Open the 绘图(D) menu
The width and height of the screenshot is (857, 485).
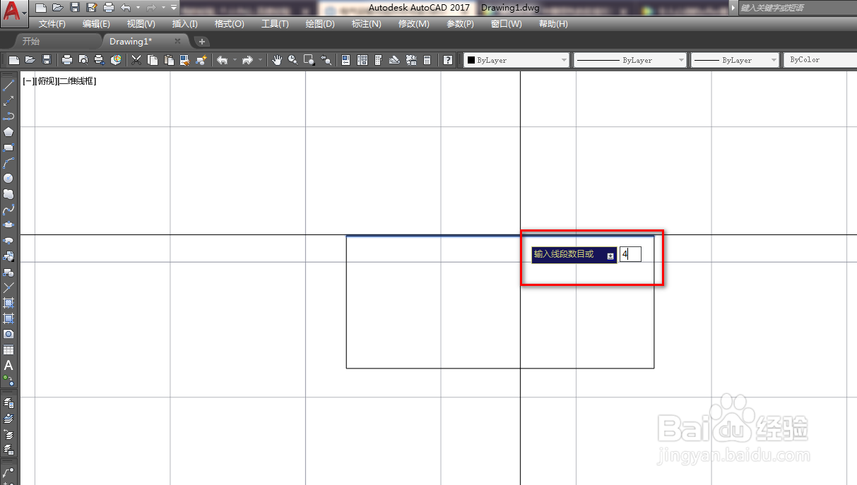pyautogui.click(x=320, y=24)
